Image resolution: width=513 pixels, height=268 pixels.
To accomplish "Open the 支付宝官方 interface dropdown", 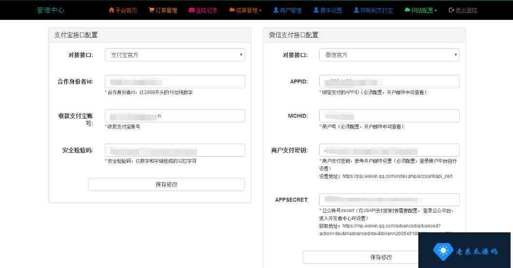I will 174,55.
